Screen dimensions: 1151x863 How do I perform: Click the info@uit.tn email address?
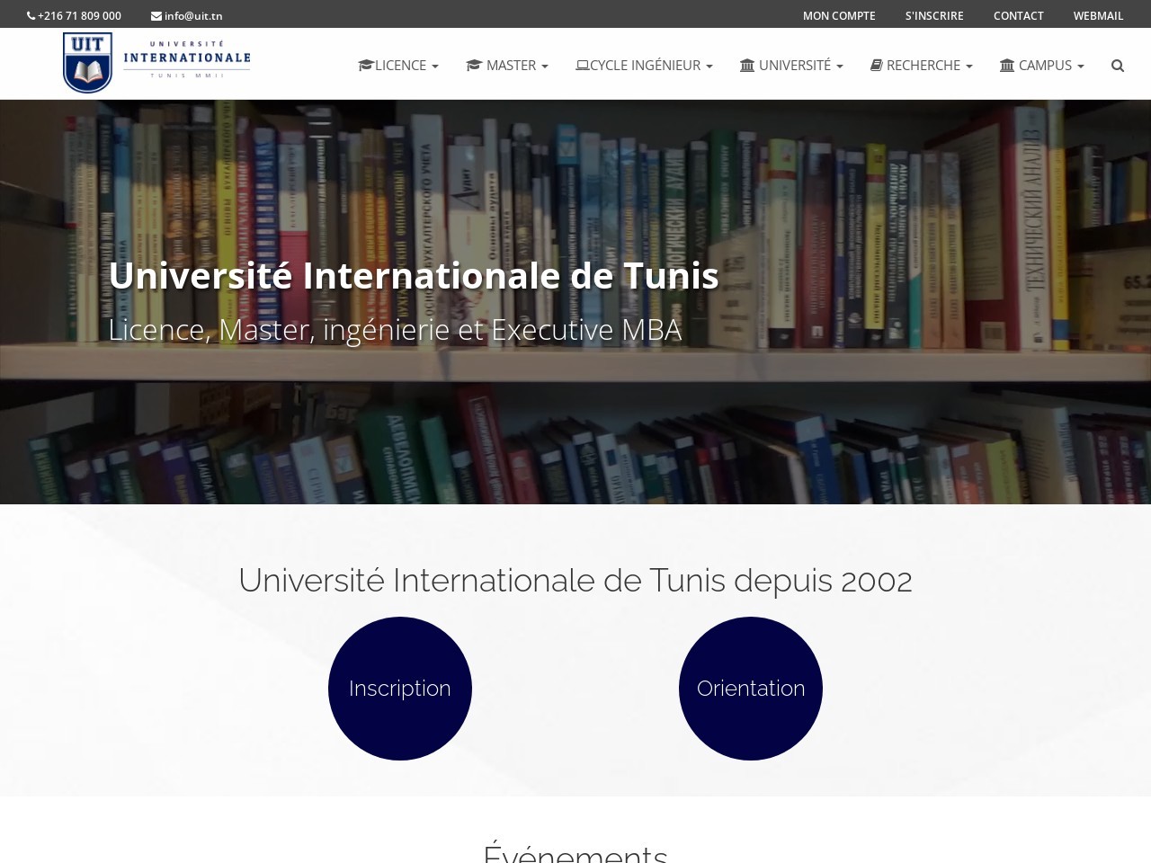pos(193,16)
